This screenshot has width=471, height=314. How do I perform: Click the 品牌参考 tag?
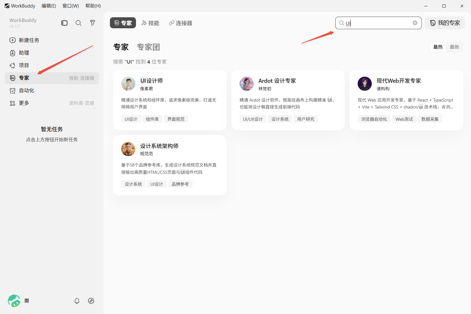click(180, 184)
